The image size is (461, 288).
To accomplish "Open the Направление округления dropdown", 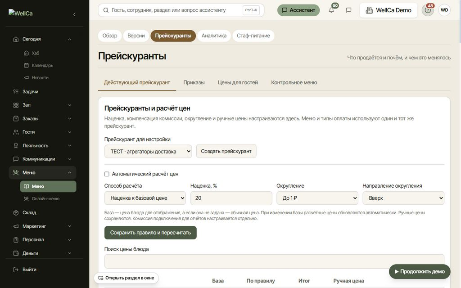I will click(x=403, y=198).
